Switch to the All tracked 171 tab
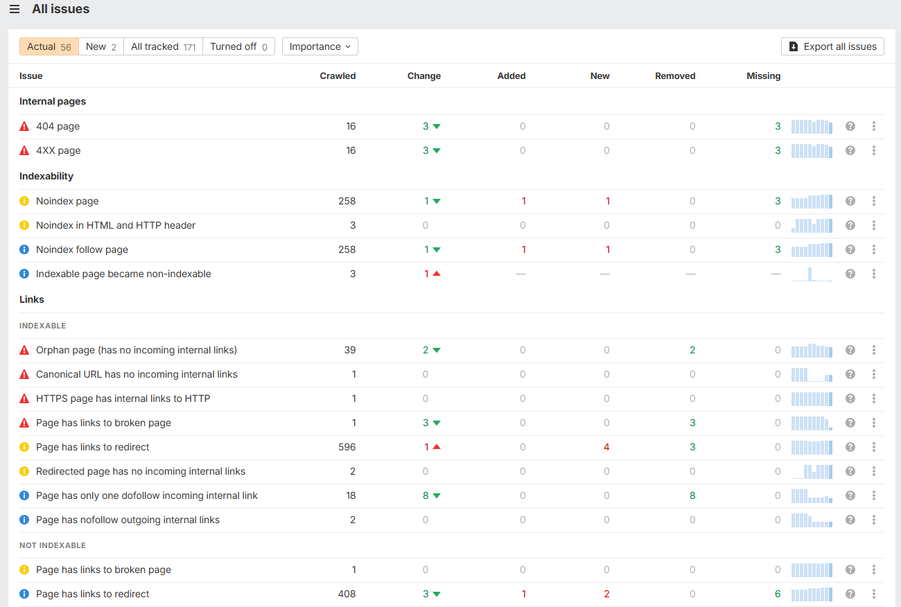The image size is (901, 607). coord(163,46)
